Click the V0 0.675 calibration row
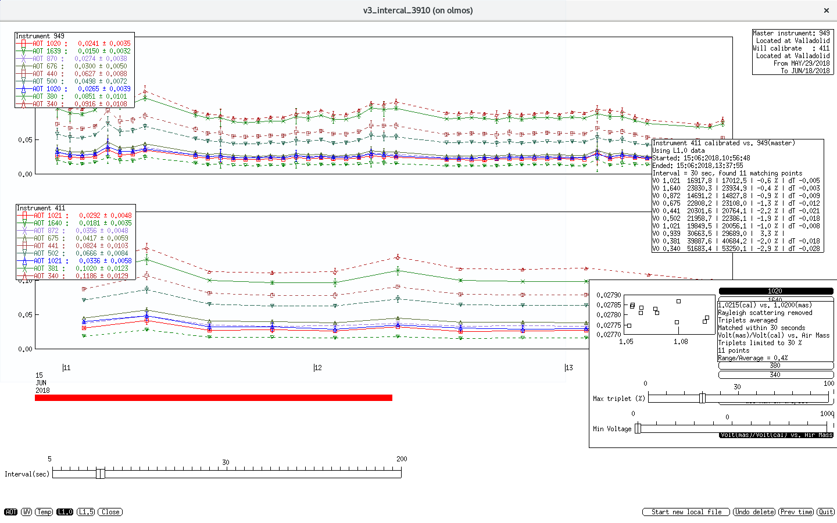The image size is (837, 523). click(x=736, y=203)
